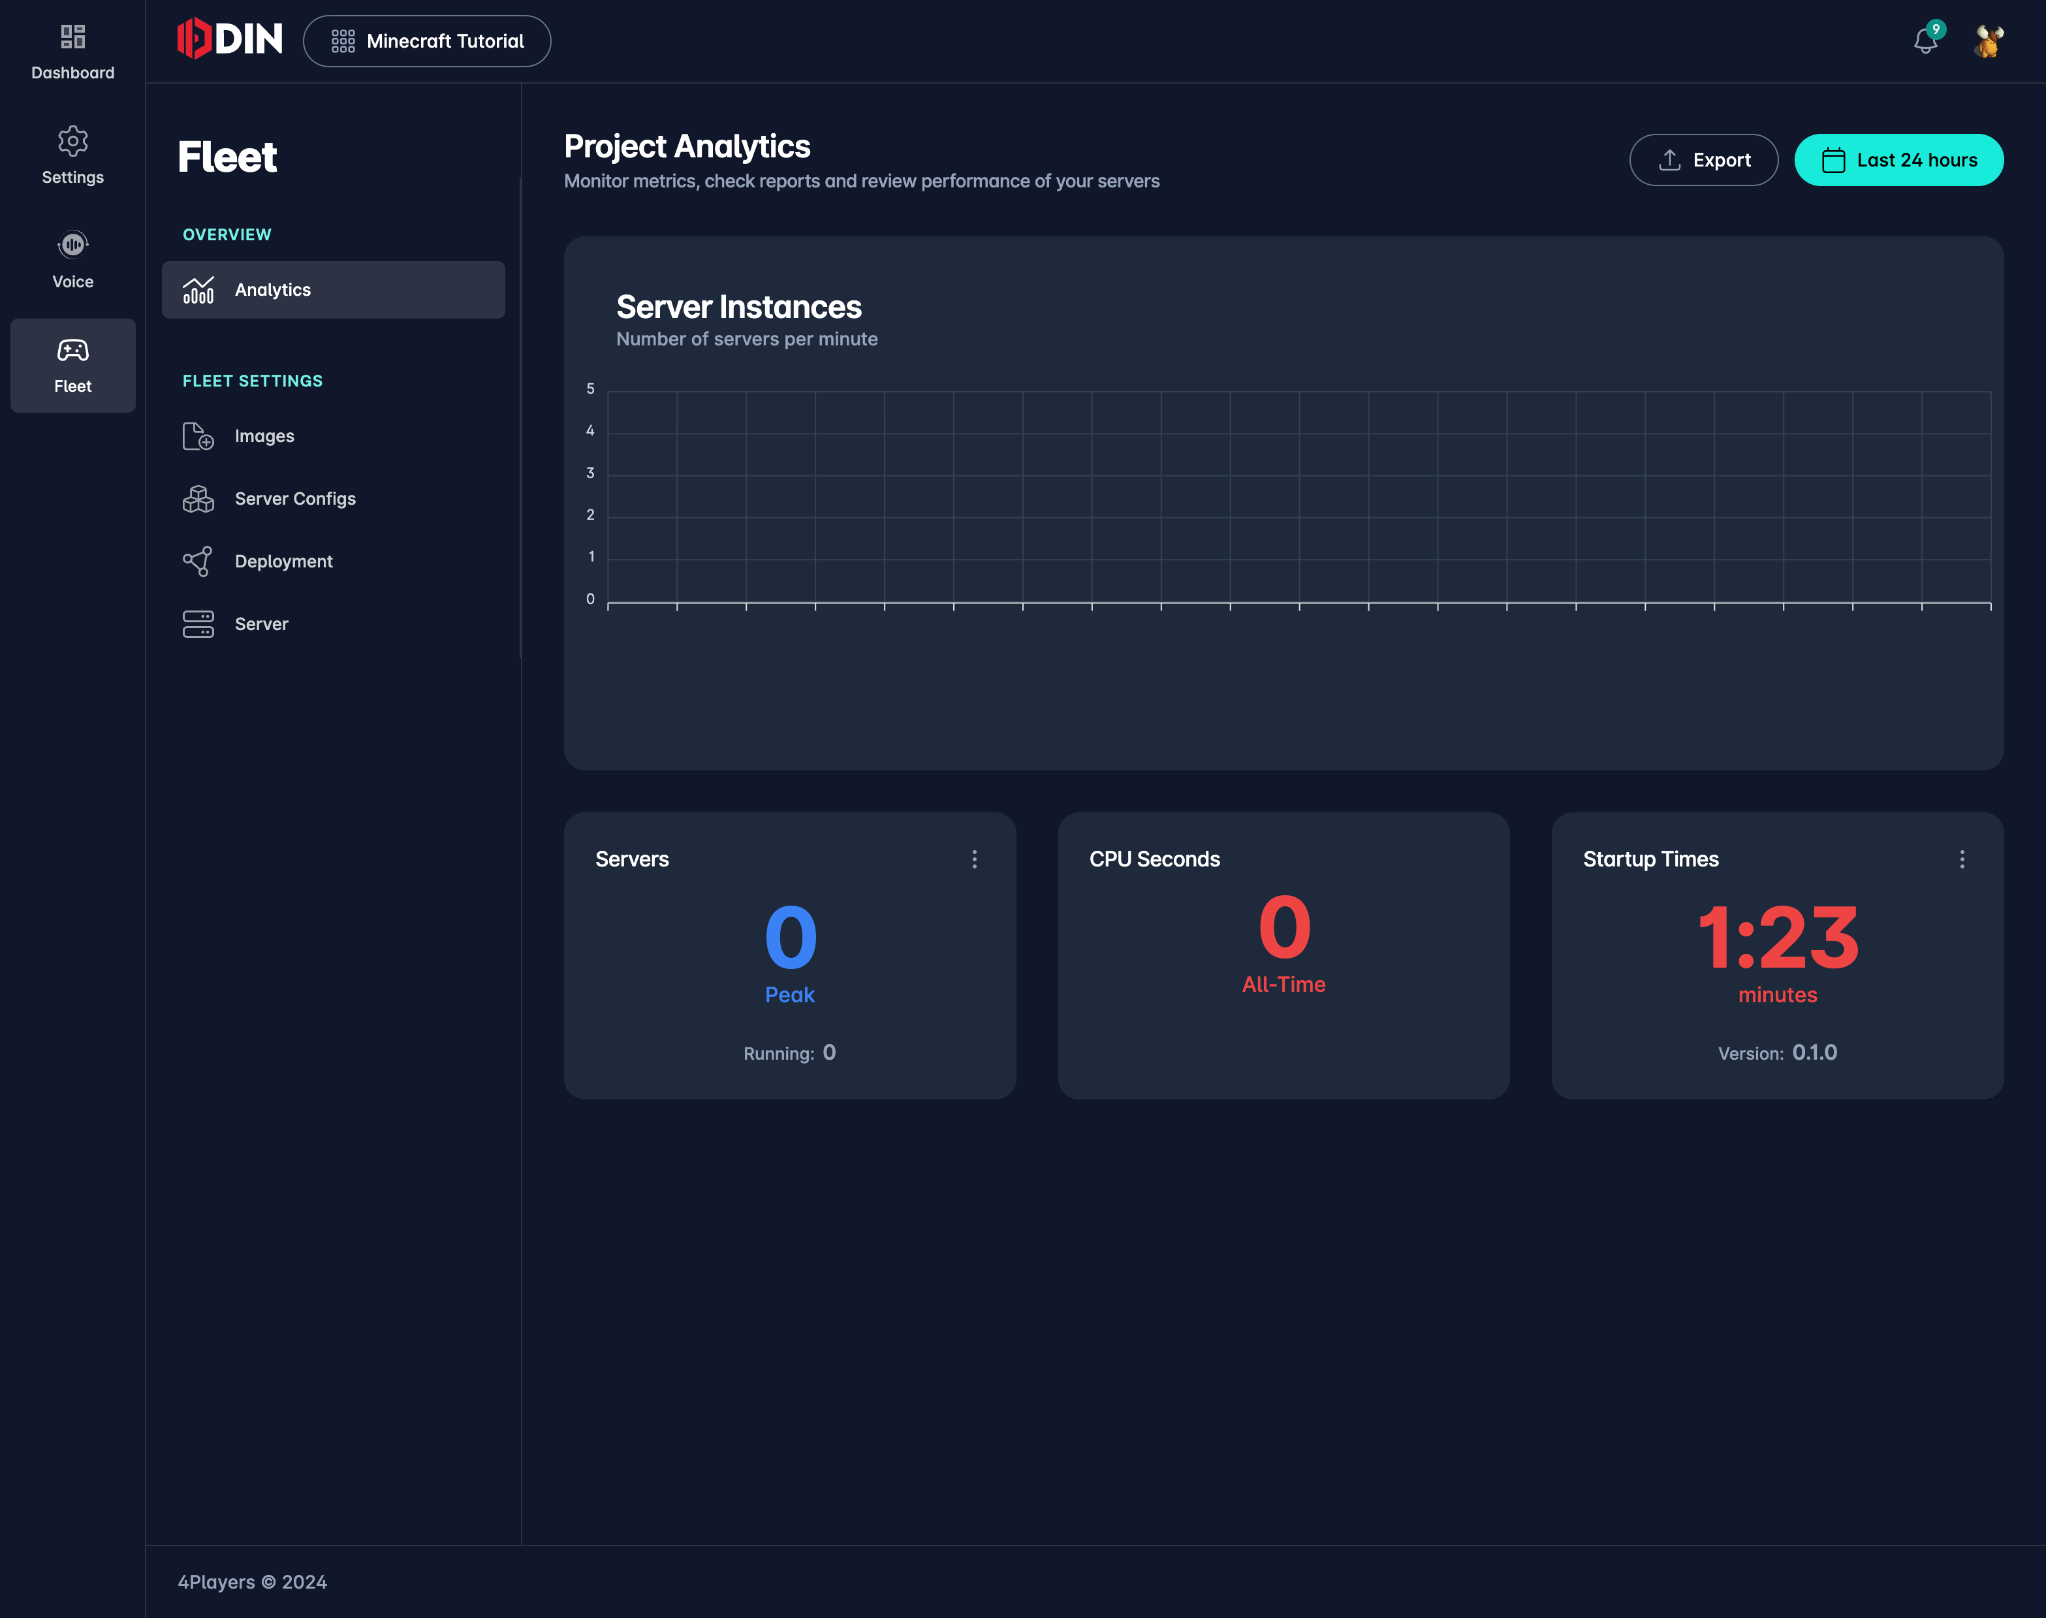Click the Servers peak value 0

tap(791, 938)
